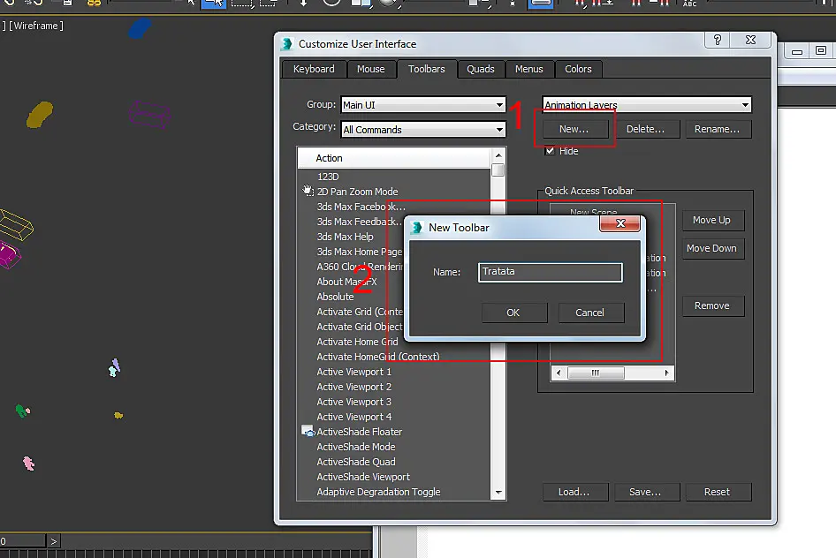Select the 2D Pan Zoom Mode action

[x=357, y=191]
